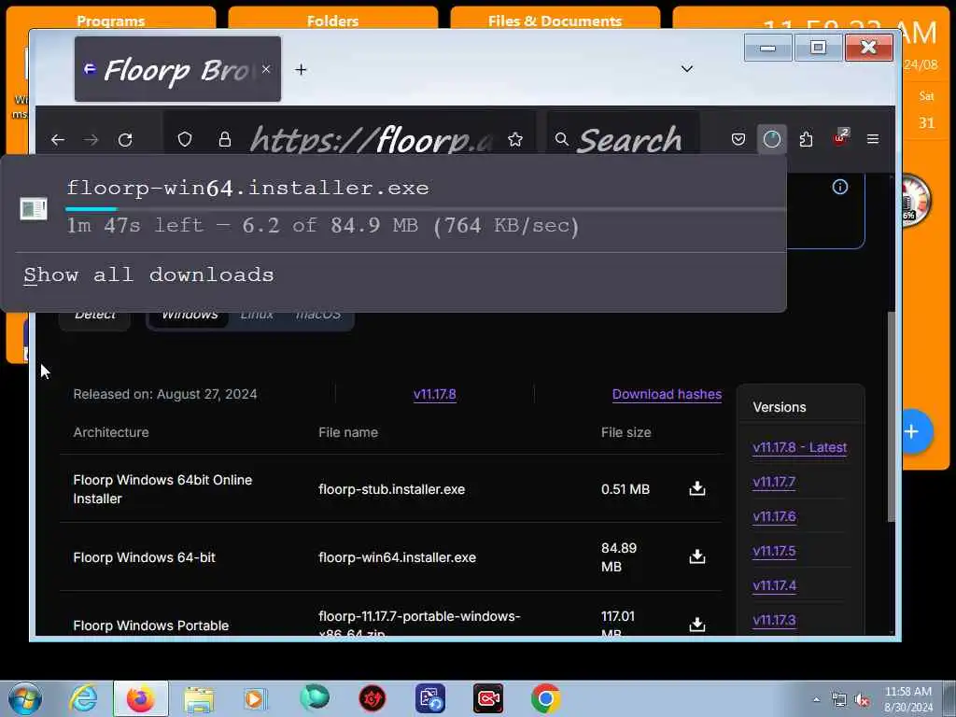Open the Pocket save icon
Screen dimensions: 956x717
738,140
